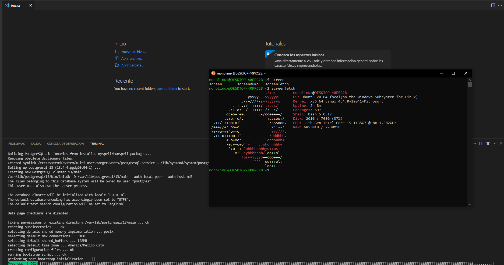This screenshot has height=265, width=504.
Task: Close the monolinux Ubuntu terminal window
Action: [466, 73]
